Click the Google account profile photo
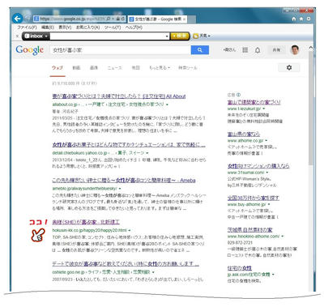324x307 pixels. click(x=295, y=50)
